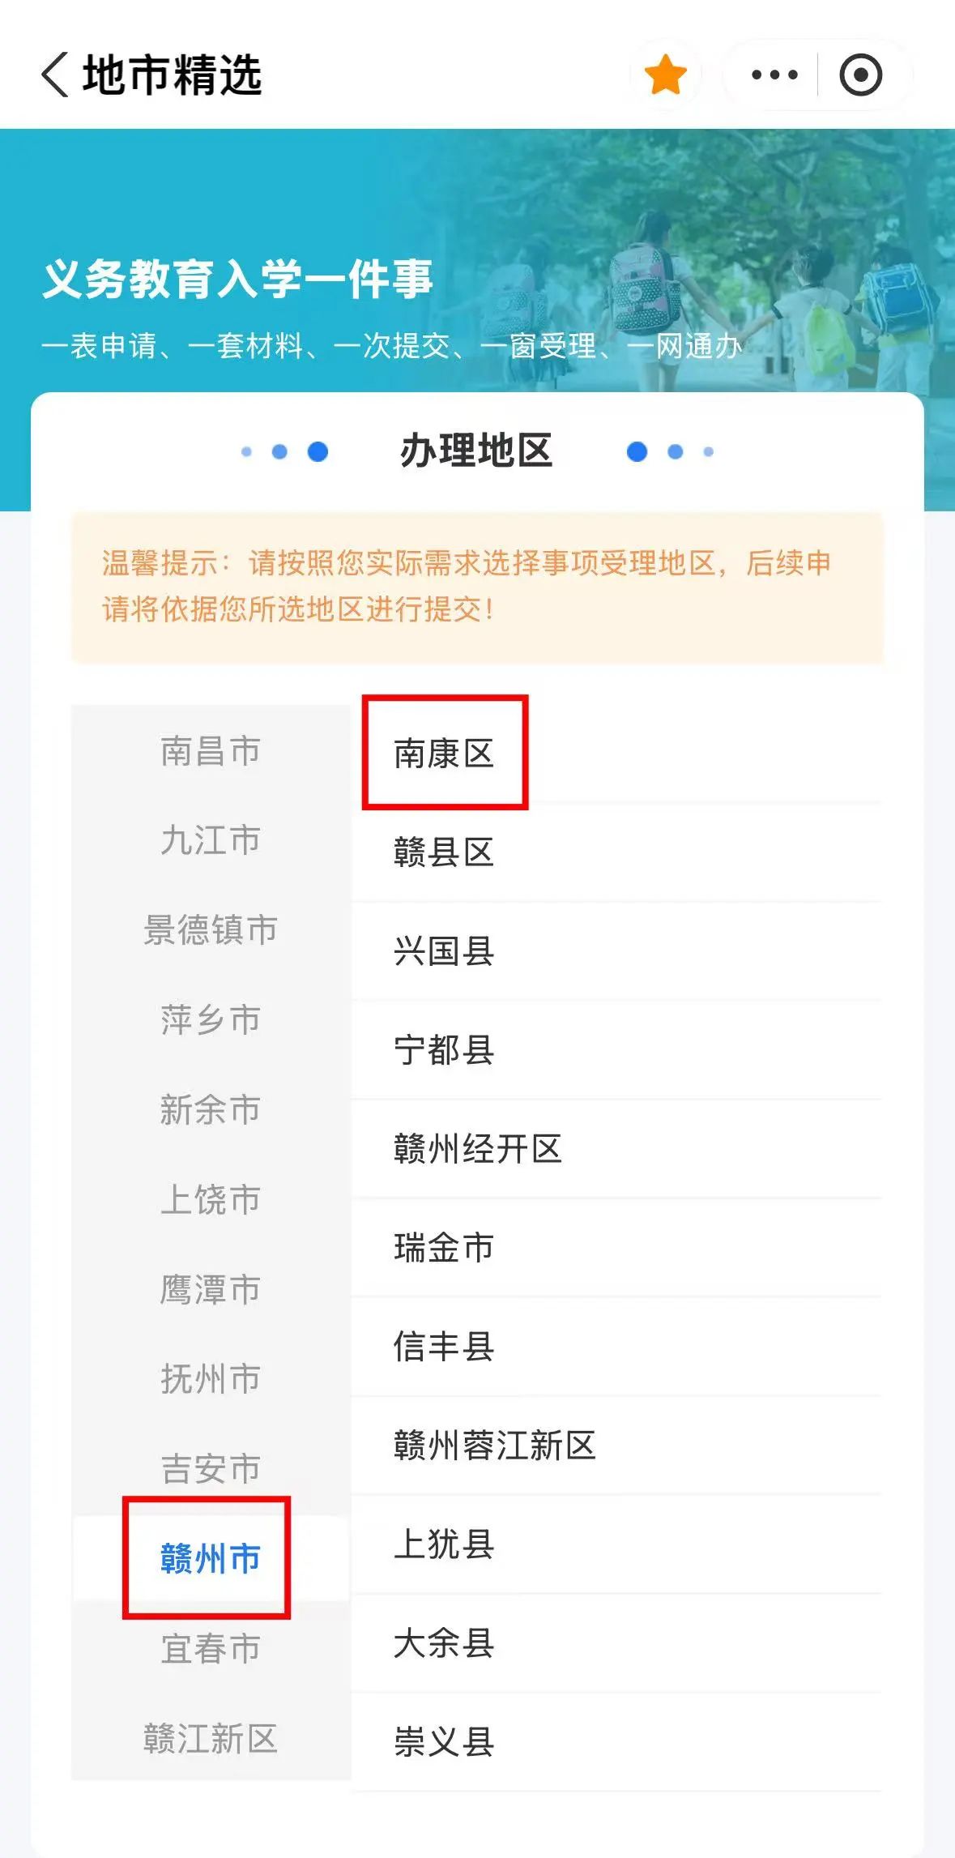Choose 萍乡市 from the city sidebar
955x1858 pixels.
click(210, 1019)
